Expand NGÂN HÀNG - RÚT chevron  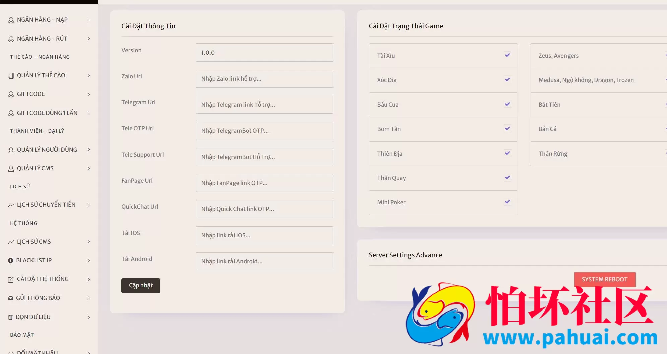(89, 39)
